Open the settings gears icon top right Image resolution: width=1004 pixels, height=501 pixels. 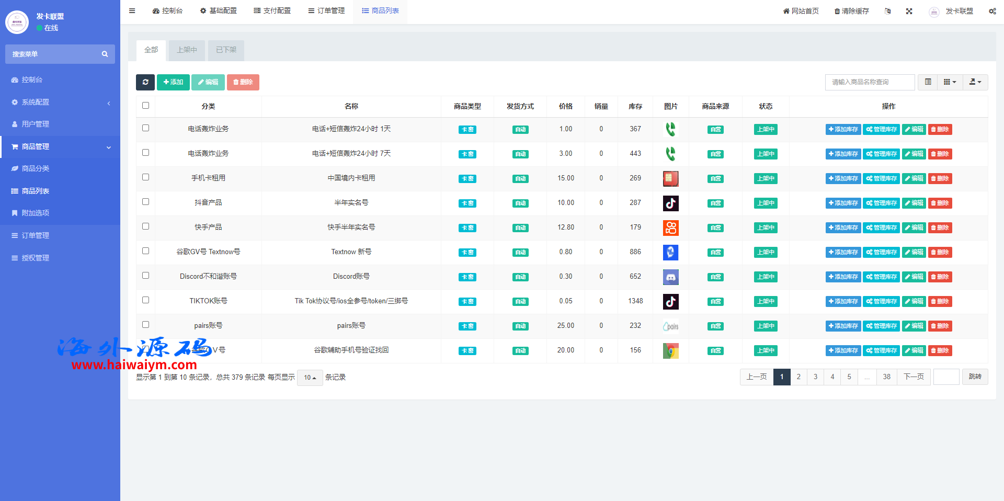(x=992, y=11)
